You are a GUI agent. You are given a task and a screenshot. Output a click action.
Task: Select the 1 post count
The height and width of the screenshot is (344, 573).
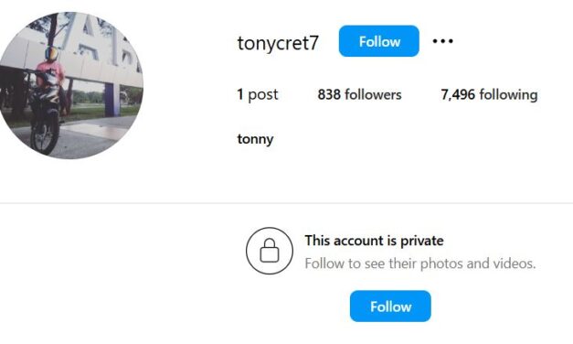pyautogui.click(x=258, y=94)
